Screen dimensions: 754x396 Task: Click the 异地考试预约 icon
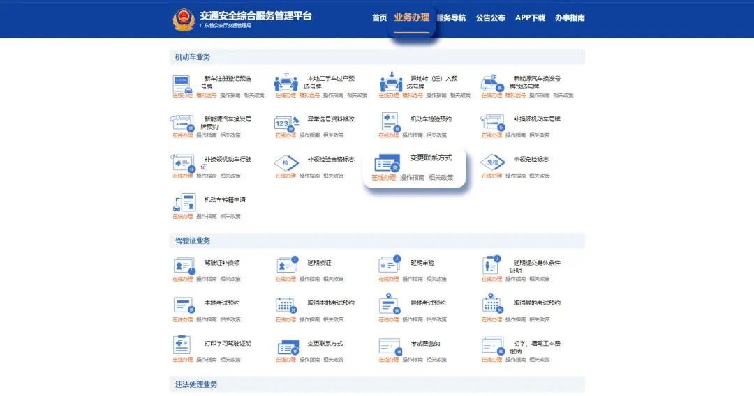(390, 304)
